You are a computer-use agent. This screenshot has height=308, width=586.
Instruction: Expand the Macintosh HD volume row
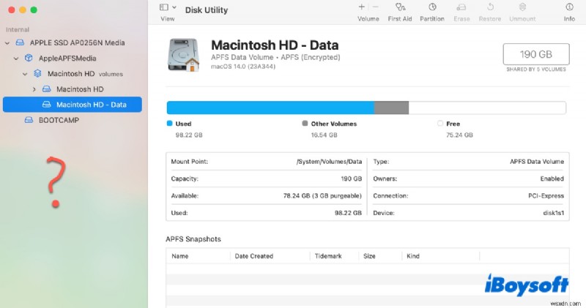point(34,89)
